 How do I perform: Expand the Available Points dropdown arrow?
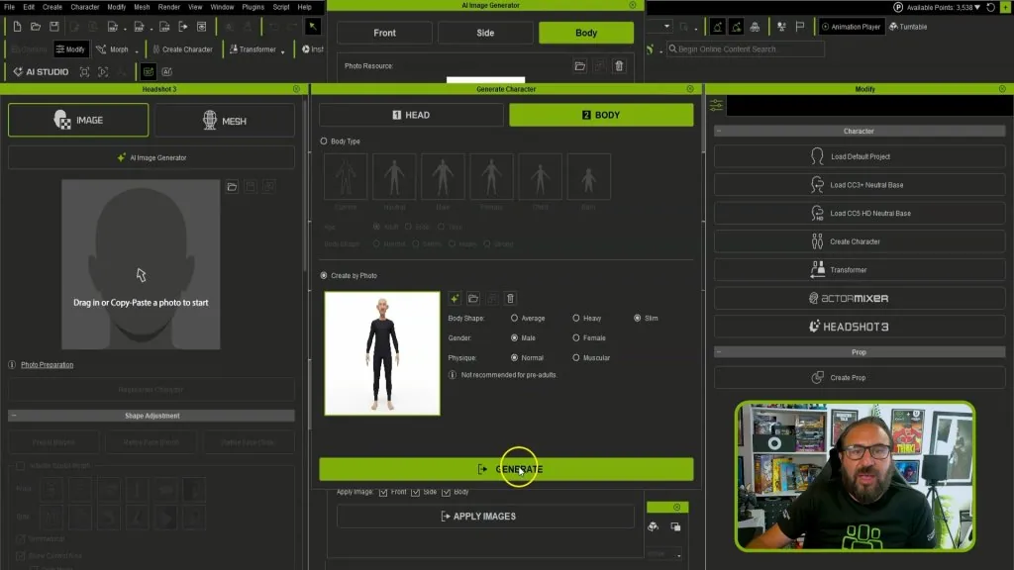pyautogui.click(x=977, y=7)
